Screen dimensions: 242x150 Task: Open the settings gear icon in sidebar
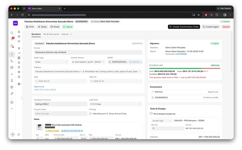[12, 87]
